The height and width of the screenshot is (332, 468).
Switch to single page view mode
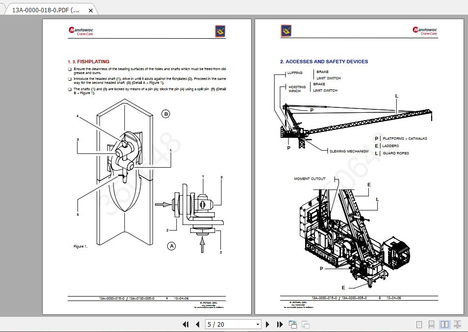418,324
